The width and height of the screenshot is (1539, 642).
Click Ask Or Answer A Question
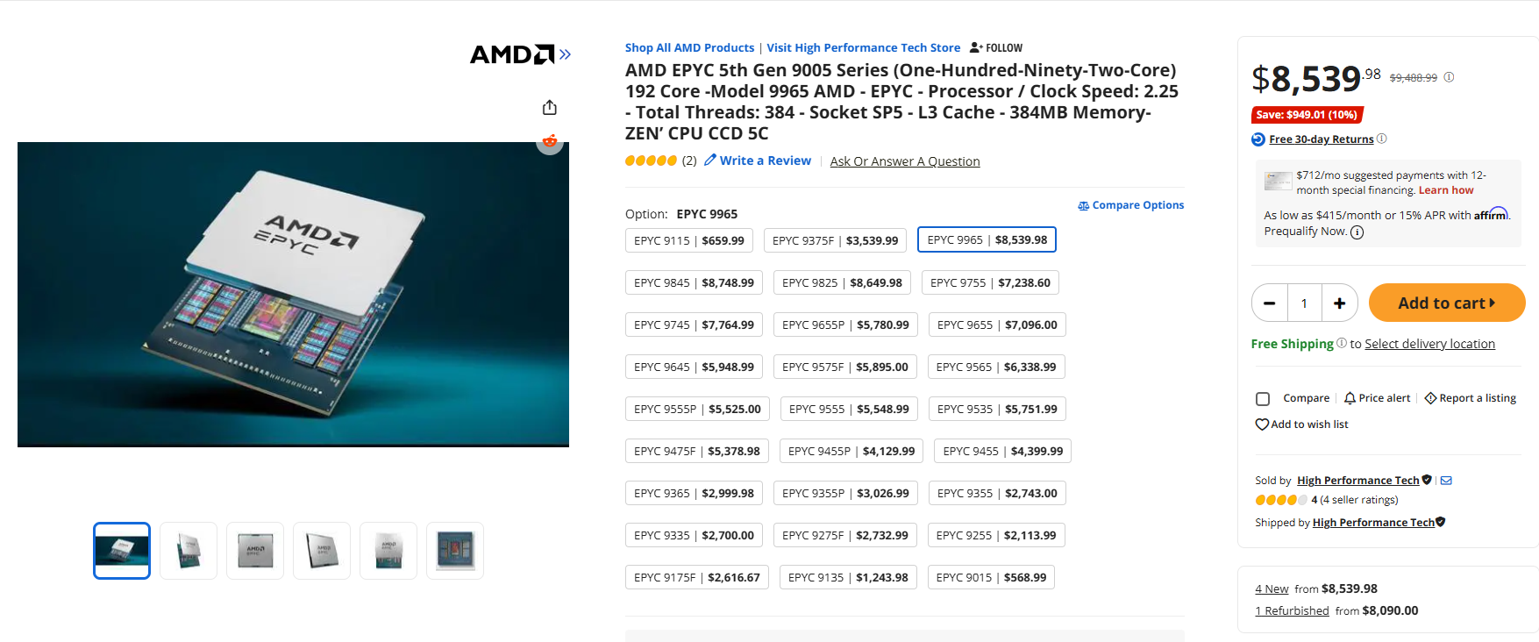tap(904, 160)
